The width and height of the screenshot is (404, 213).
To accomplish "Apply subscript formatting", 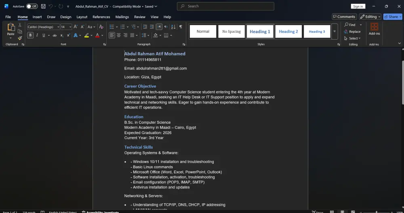I will 61,35.
